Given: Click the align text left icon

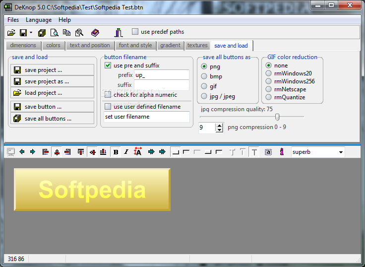Looking at the screenshot, I should click(x=46, y=152).
